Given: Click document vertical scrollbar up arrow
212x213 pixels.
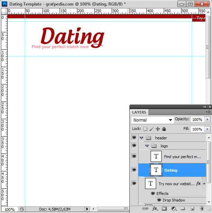Looking at the screenshot, I should tap(208, 12).
